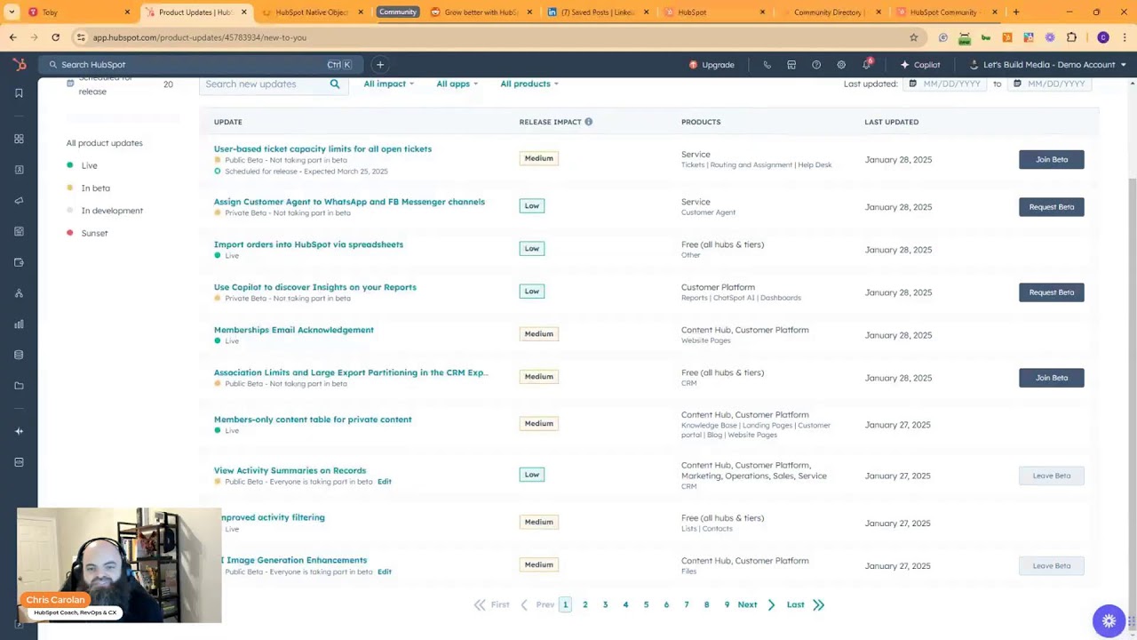Image resolution: width=1137 pixels, height=640 pixels.
Task: Click the browser address bar URL
Action: point(199,37)
